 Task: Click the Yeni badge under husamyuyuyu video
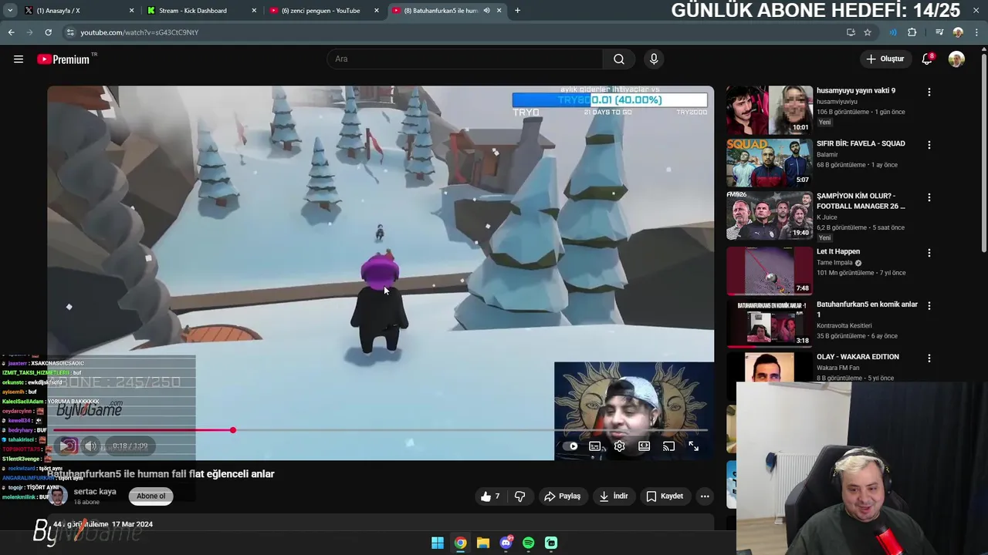pyautogui.click(x=825, y=123)
